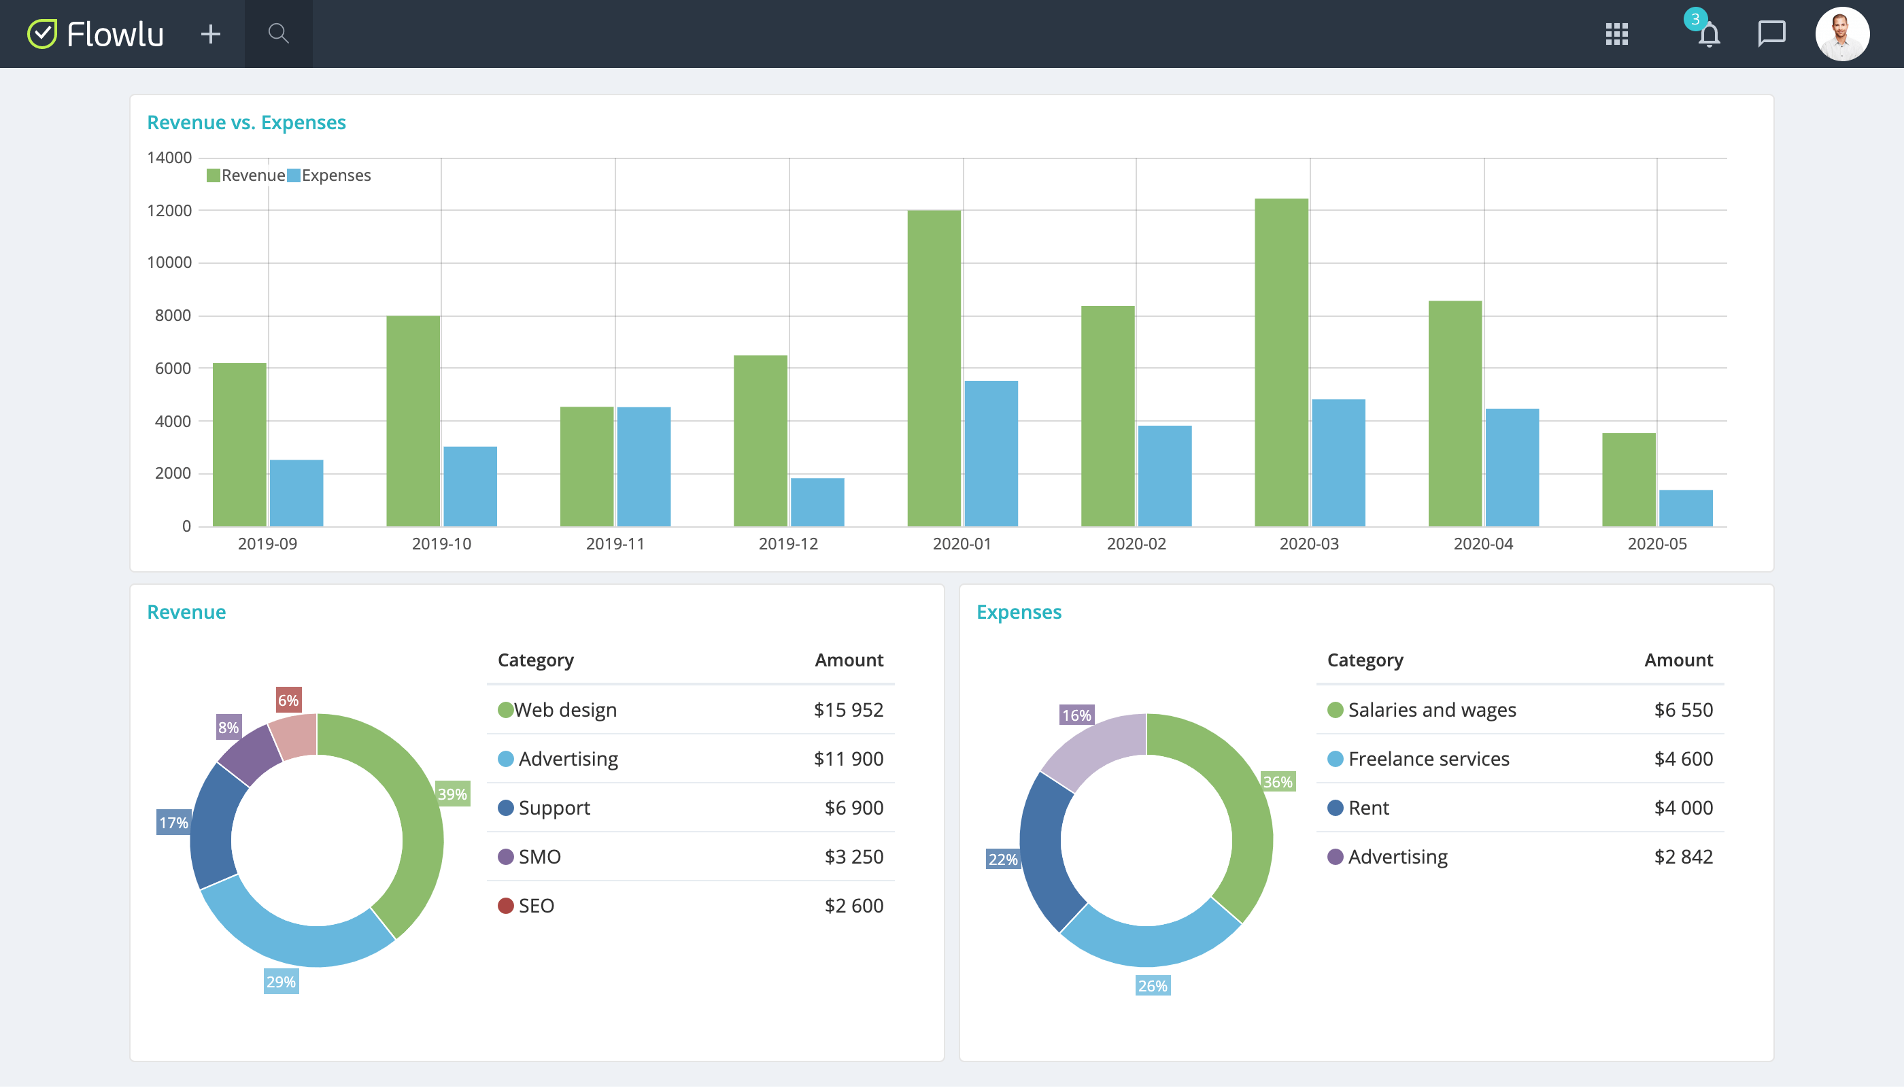Open the search icon in the top bar
This screenshot has width=1904, height=1088.
click(x=277, y=33)
